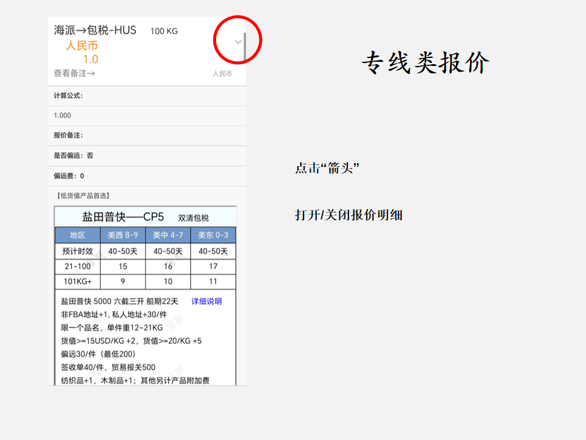Click the orange 1.0 price value

click(90, 59)
